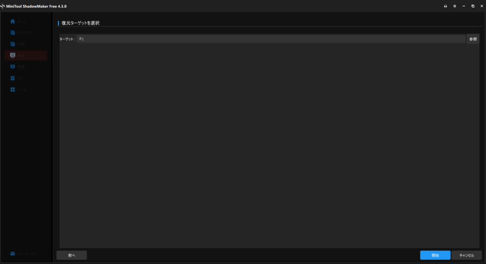Open the Backup (バックアップ) sidebar icon
Screen dimensions: 486x264
[12, 33]
